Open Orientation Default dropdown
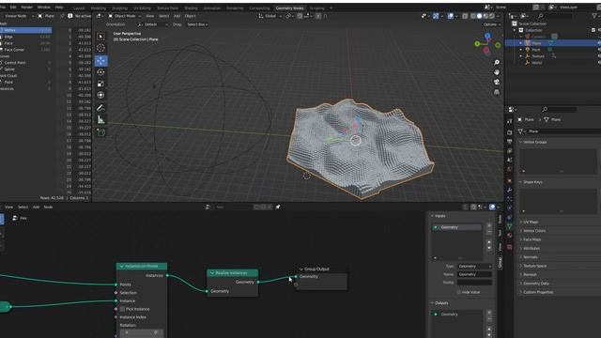Viewport: 601px width, 338px height. click(x=153, y=24)
